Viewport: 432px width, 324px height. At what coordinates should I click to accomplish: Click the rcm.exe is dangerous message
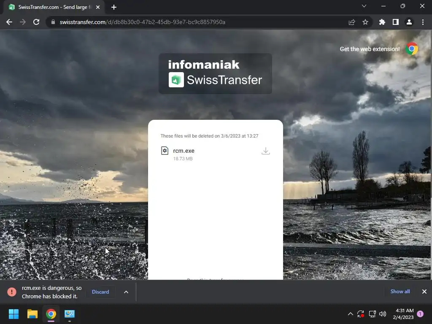(x=52, y=292)
